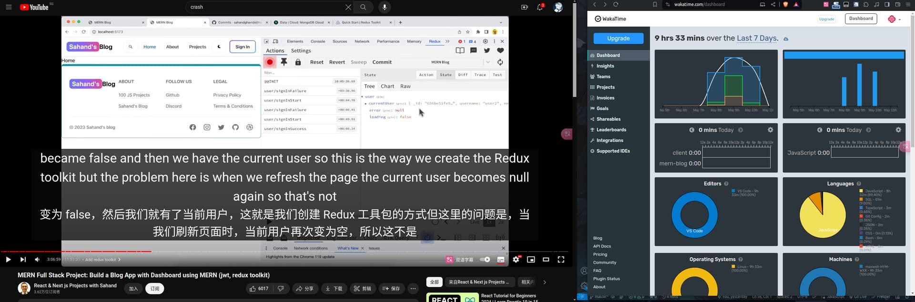This screenshot has width=915, height=302.
Task: Click the WakaTime logo
Action: click(x=610, y=19)
